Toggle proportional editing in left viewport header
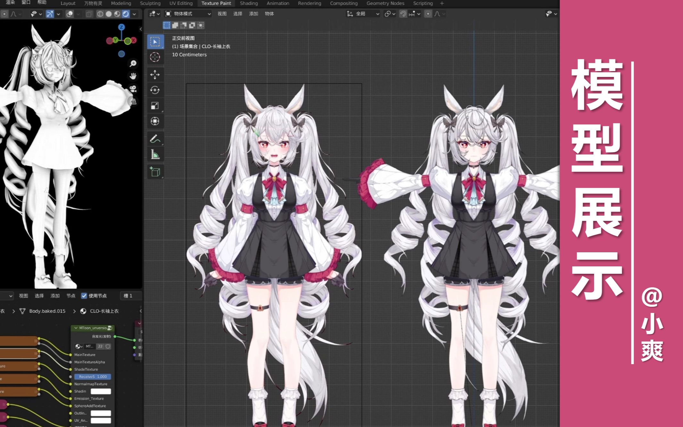Image resolution: width=683 pixels, height=427 pixels. [4, 14]
